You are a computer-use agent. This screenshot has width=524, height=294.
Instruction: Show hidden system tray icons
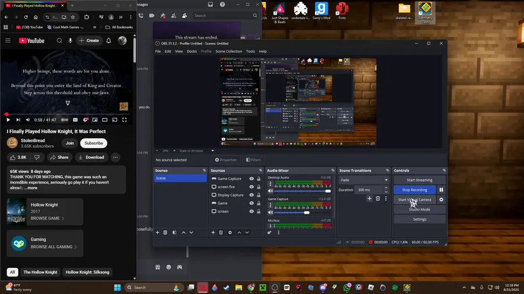464,288
